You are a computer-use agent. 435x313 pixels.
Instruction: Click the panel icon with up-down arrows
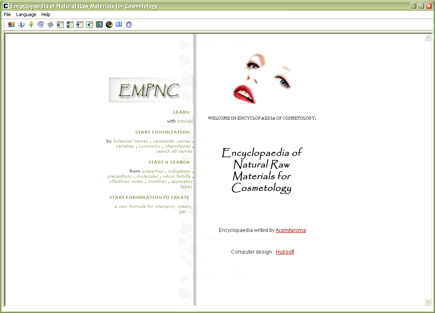(70, 25)
